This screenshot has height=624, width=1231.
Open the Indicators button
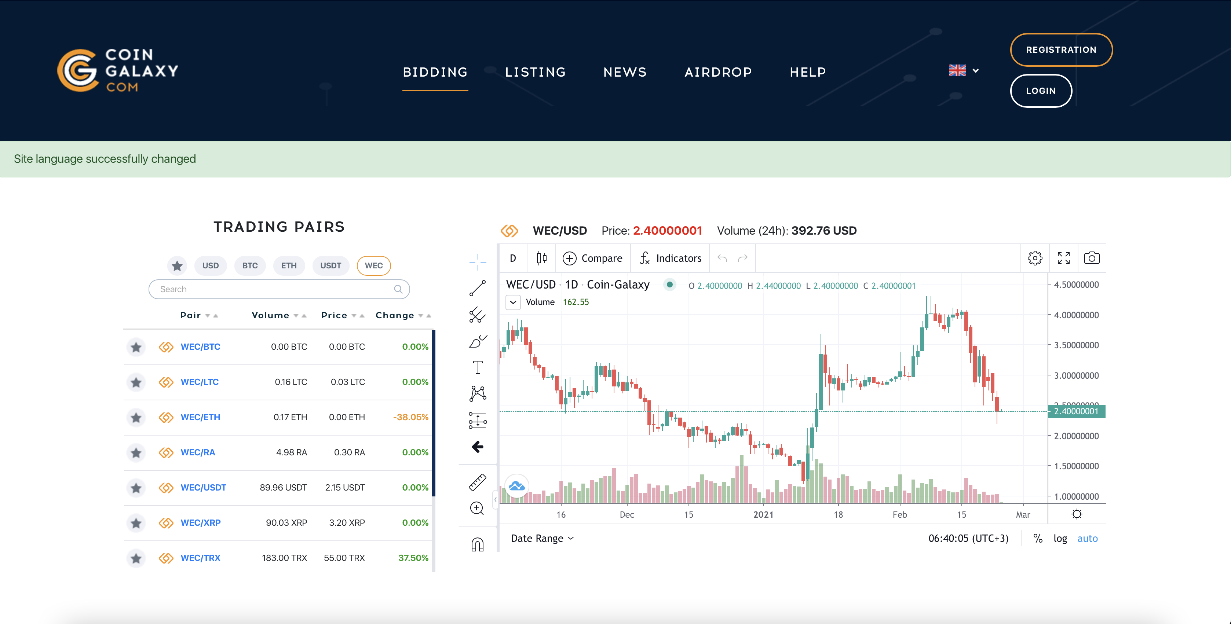point(670,258)
